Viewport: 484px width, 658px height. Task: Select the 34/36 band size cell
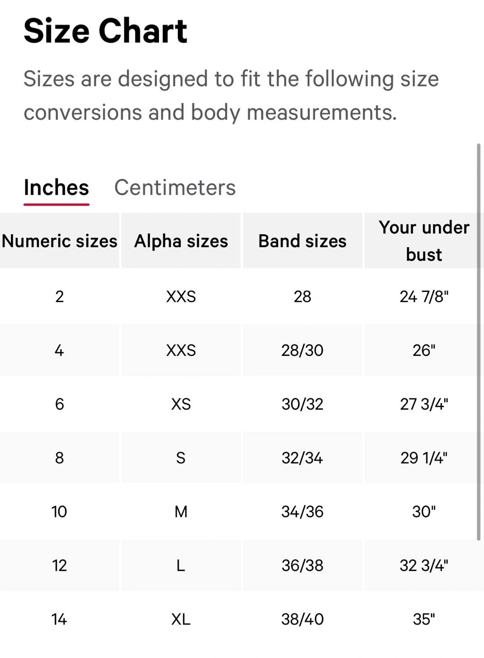(x=302, y=512)
